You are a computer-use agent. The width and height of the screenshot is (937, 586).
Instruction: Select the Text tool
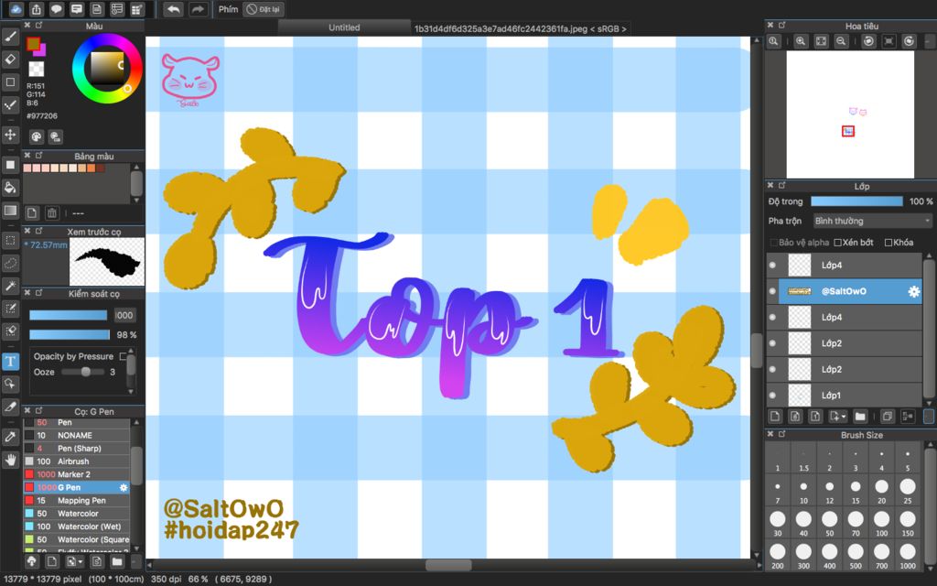(10, 361)
